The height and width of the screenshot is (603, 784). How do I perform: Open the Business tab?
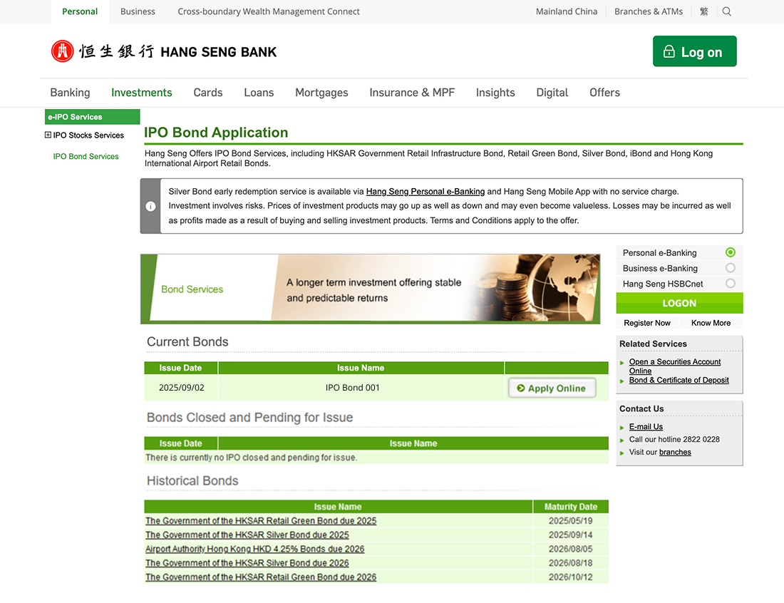pyautogui.click(x=138, y=11)
